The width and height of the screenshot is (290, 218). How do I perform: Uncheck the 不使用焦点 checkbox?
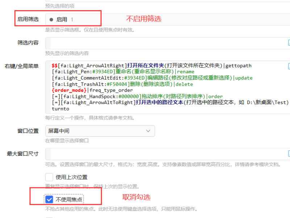[49, 200]
